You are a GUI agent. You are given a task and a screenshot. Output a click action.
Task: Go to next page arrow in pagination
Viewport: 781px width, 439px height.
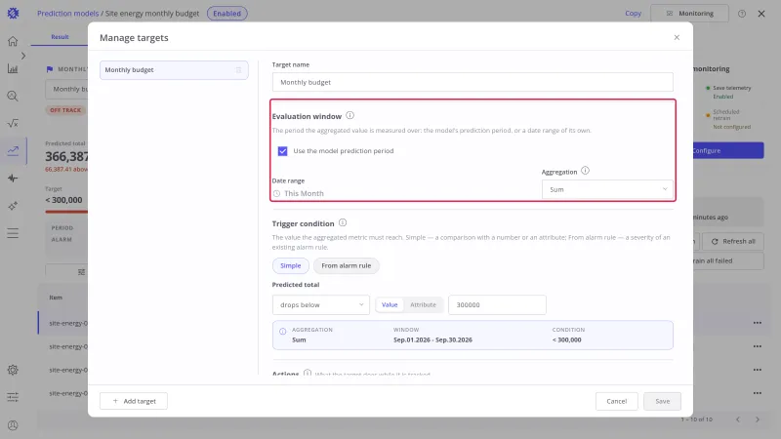pyautogui.click(x=758, y=419)
